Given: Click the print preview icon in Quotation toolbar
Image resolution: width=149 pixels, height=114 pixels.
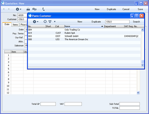Looking at the screenshot, I should click(34, 9).
